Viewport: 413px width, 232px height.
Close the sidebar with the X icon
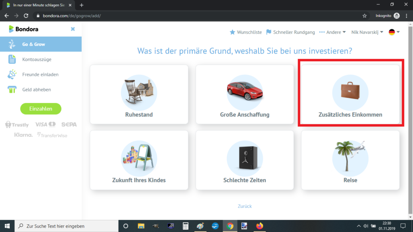click(73, 29)
